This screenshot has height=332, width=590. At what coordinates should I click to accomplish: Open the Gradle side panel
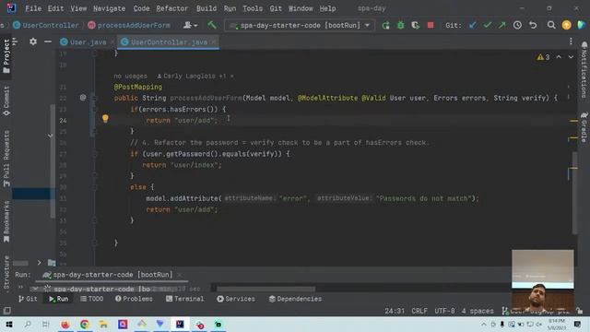[584, 127]
